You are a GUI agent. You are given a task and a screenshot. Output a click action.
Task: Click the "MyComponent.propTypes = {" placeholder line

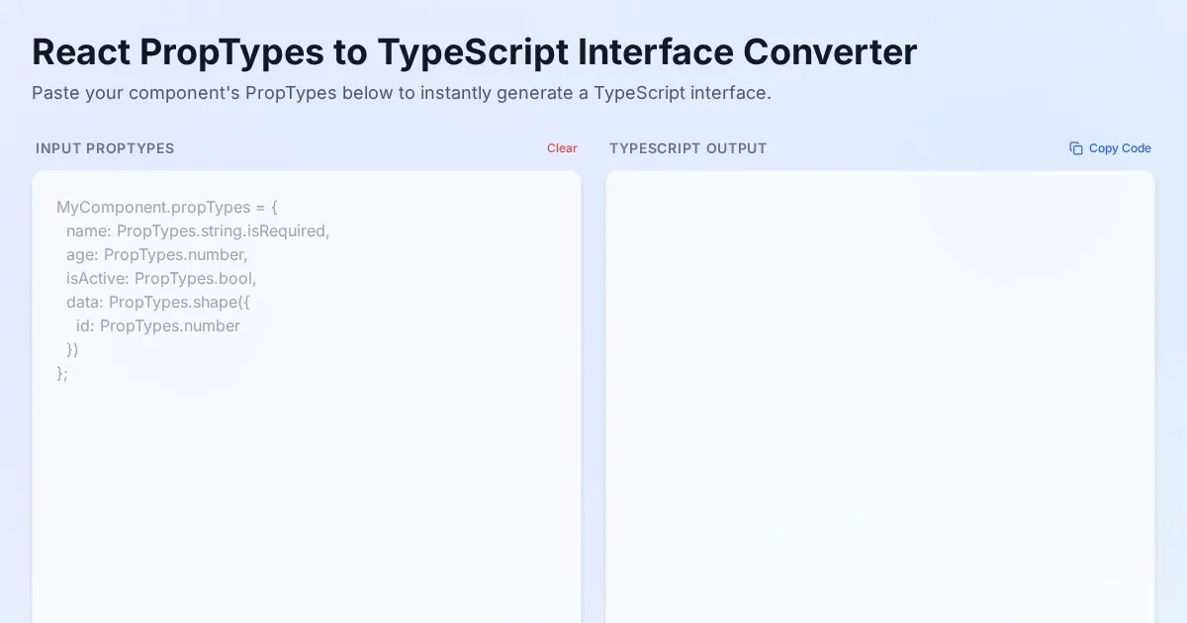(x=169, y=207)
